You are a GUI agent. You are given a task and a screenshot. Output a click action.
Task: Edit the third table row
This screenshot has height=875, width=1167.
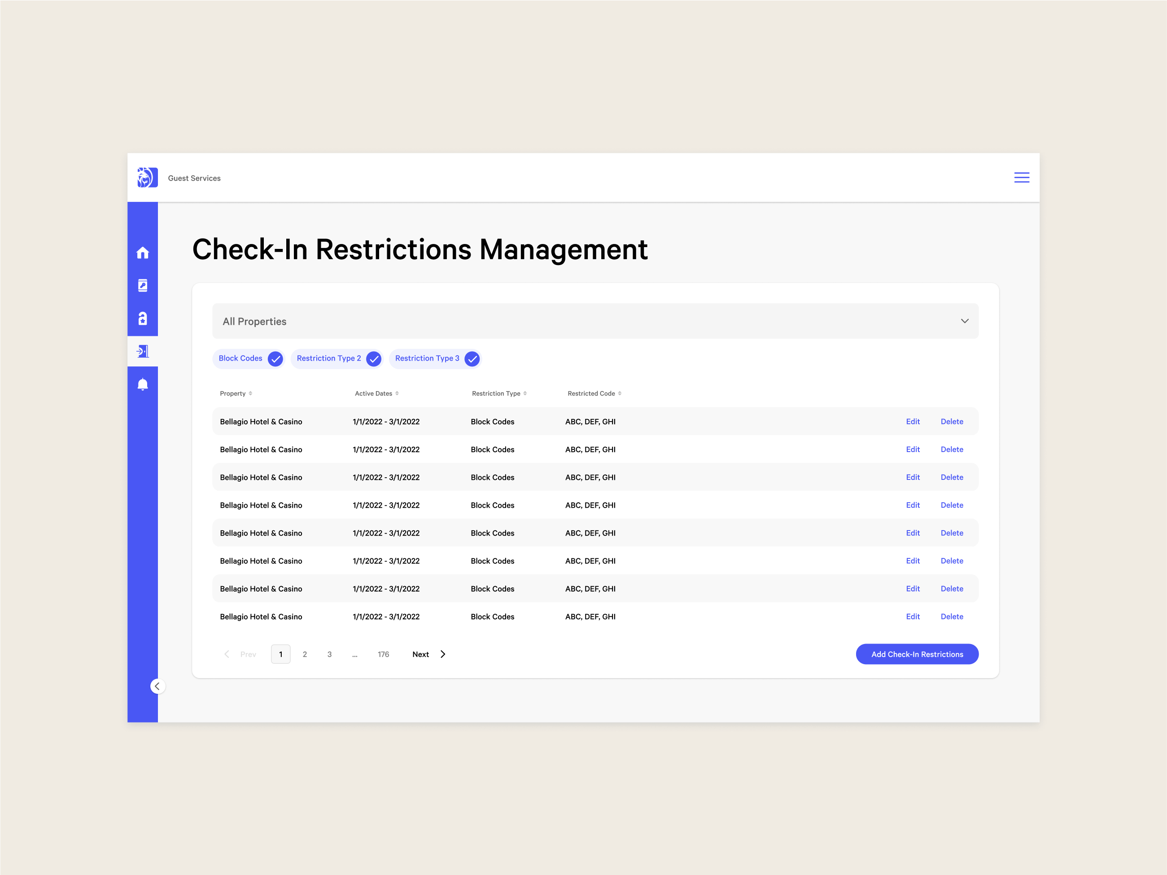913,477
